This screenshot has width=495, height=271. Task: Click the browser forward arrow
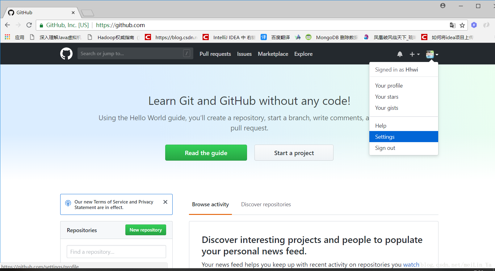click(x=18, y=25)
